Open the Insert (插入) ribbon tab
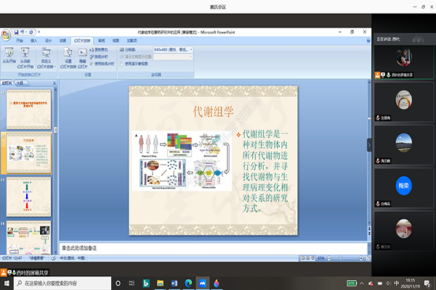Viewport: 436px width, 290px height. 33,41
